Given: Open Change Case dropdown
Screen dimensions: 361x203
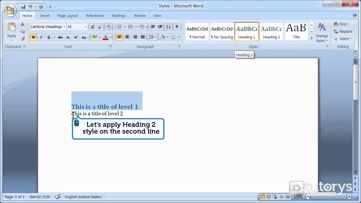Looking at the screenshot, I should click(85, 37).
